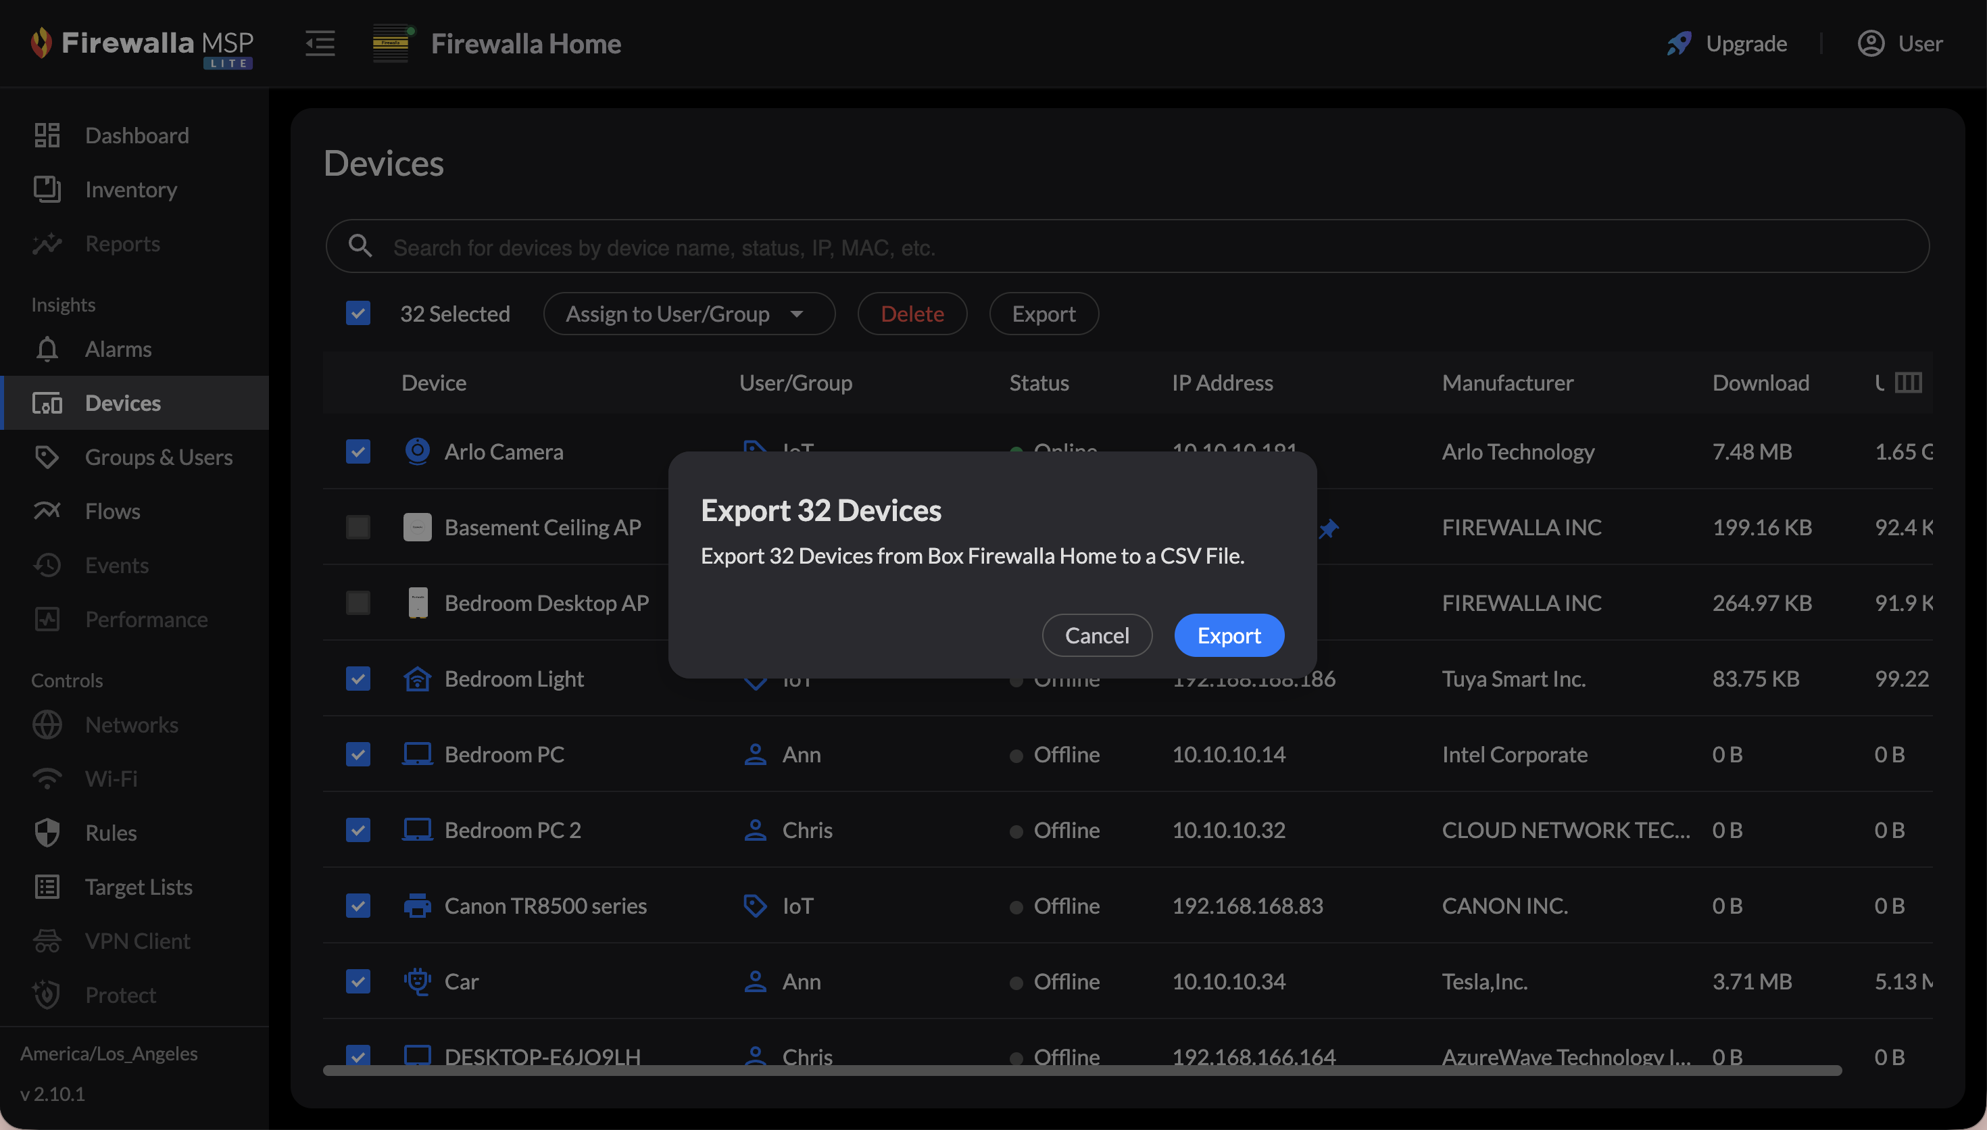Collapse the sidebar menu icon
Image resolution: width=1987 pixels, height=1130 pixels.
pos(320,43)
